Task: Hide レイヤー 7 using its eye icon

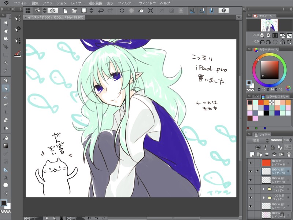Action: 251,206
